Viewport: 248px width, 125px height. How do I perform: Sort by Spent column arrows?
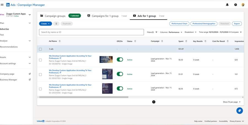186,41
